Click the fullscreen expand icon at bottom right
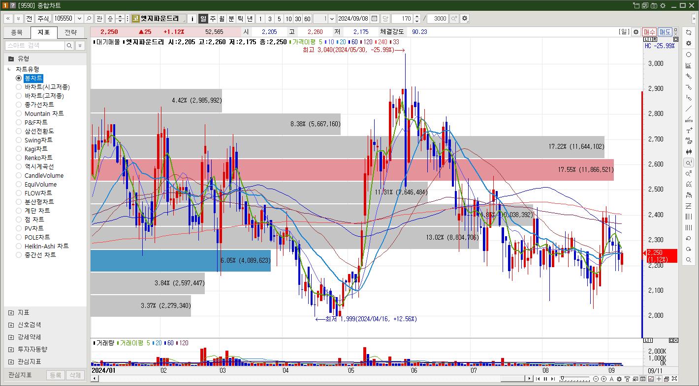This screenshot has height=386, width=699. coord(674,379)
